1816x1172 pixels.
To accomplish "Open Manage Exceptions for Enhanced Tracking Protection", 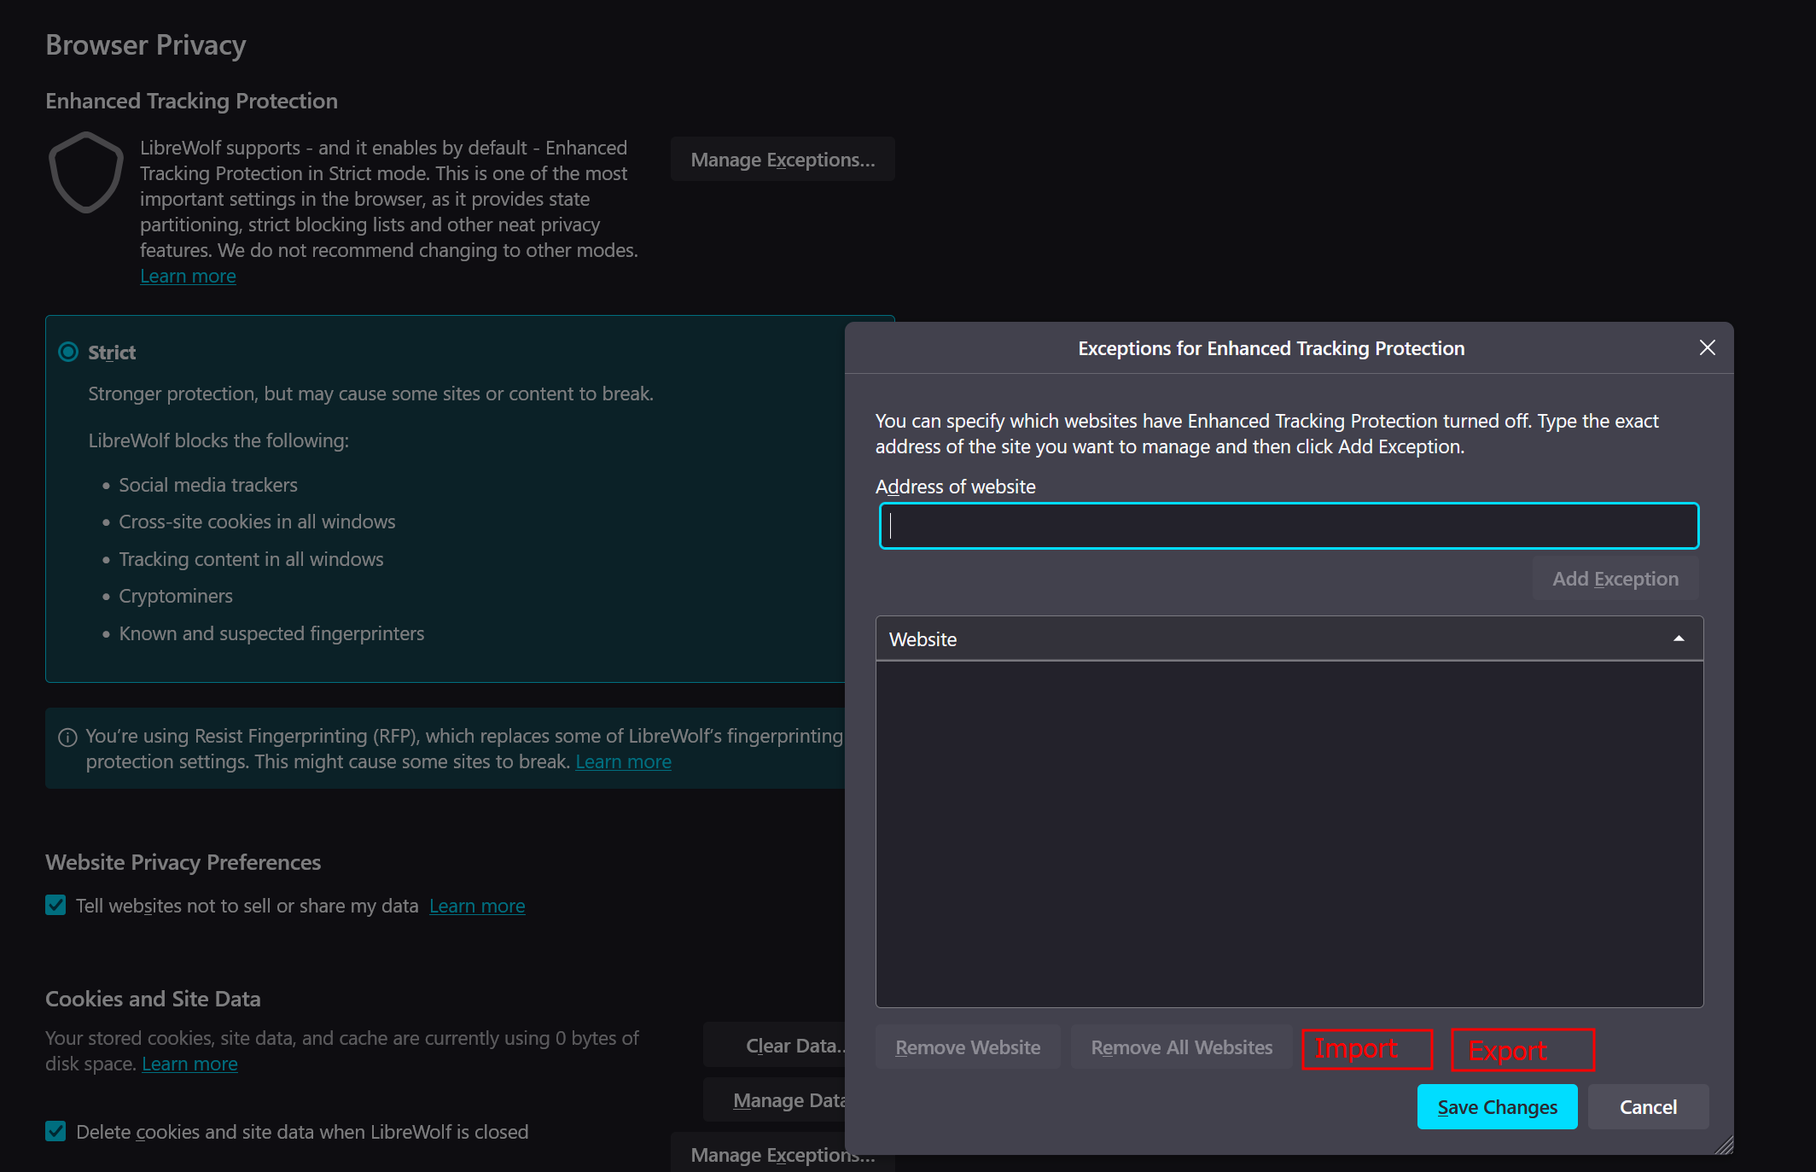I will (783, 160).
